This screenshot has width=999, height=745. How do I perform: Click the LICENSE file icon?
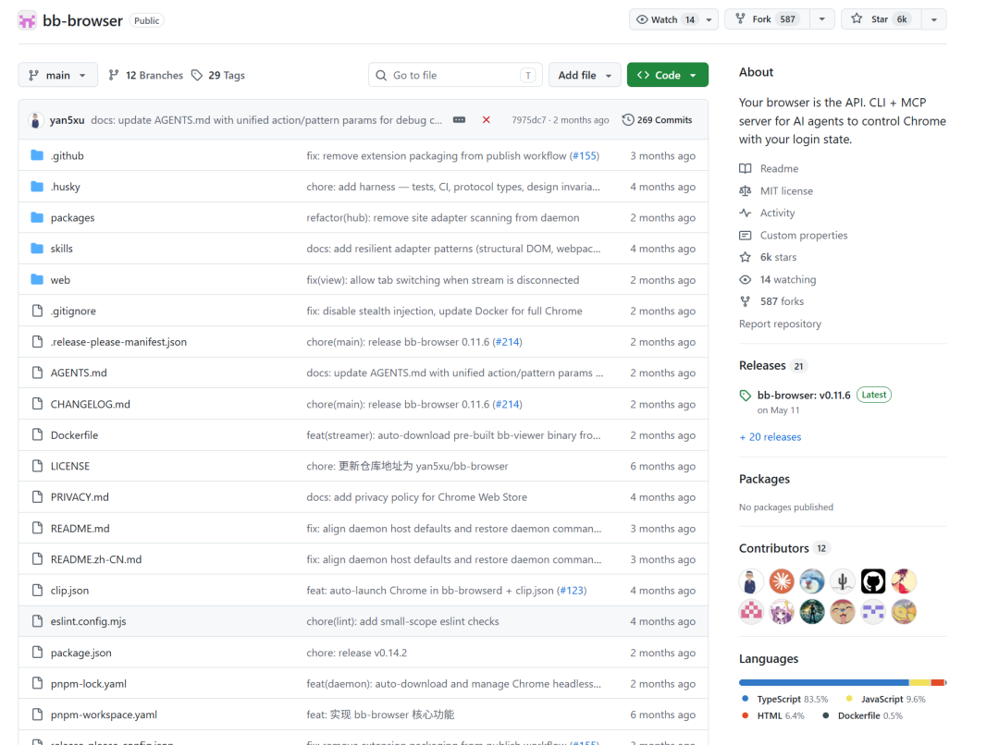[38, 466]
